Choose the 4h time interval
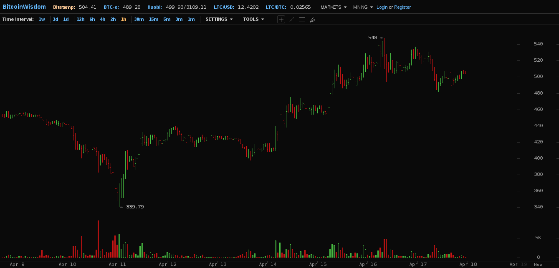 [x=103, y=19]
